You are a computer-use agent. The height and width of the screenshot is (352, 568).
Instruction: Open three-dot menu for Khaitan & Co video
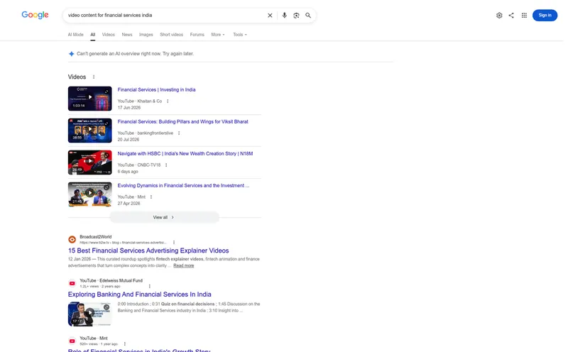[x=168, y=101]
